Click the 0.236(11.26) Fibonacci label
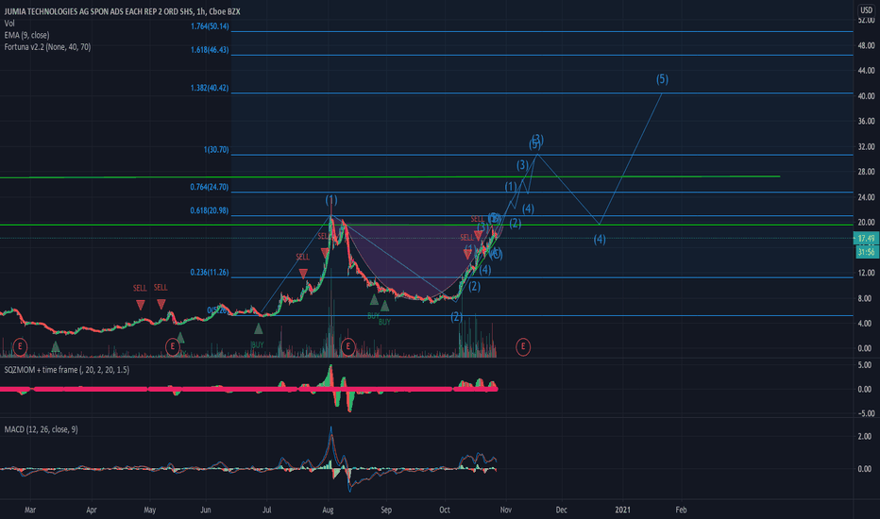 pos(210,272)
